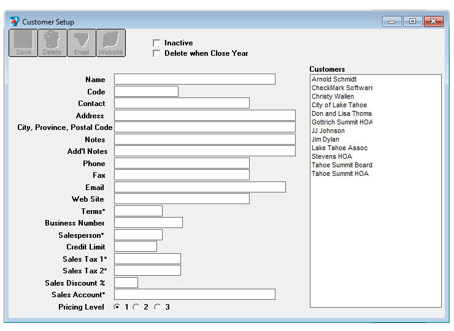454x331 pixels.
Task: Select Pricing Level 1 radio button
Action: tap(117, 307)
